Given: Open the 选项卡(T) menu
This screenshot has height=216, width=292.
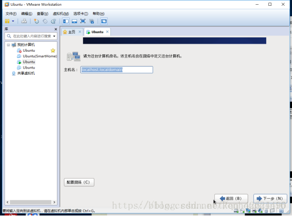Looking at the screenshot, I should click(x=81, y=14).
